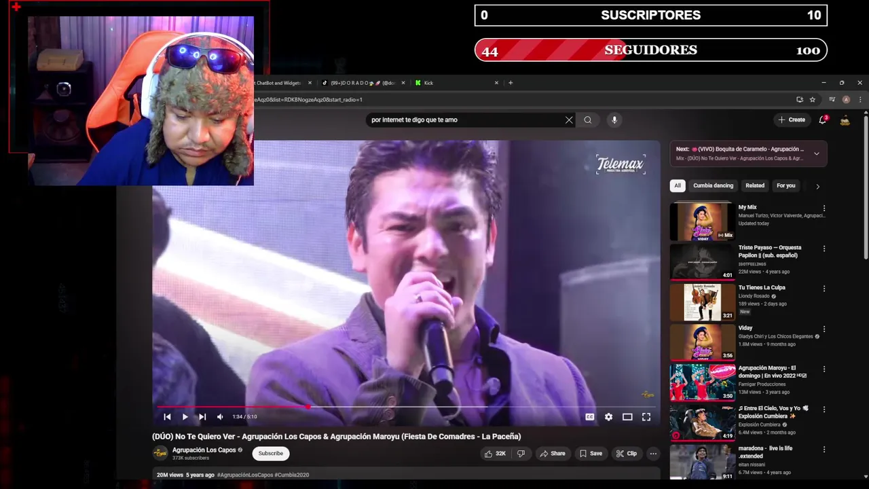The width and height of the screenshot is (869, 489).
Task: Open a new browser tab
Action: coord(511,83)
